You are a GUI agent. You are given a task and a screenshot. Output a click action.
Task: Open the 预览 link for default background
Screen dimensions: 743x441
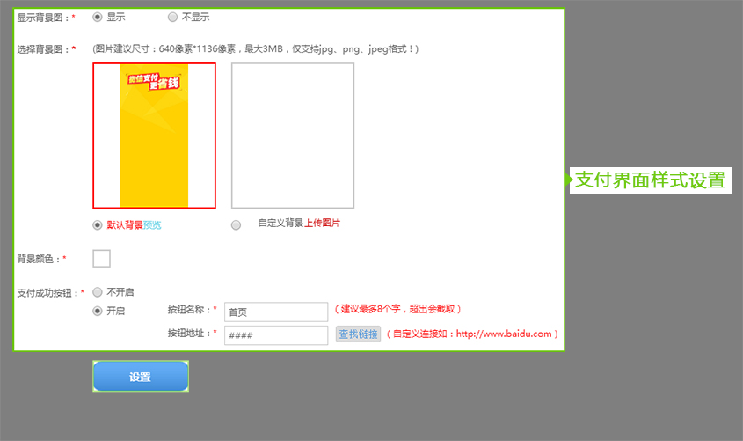pyautogui.click(x=152, y=225)
